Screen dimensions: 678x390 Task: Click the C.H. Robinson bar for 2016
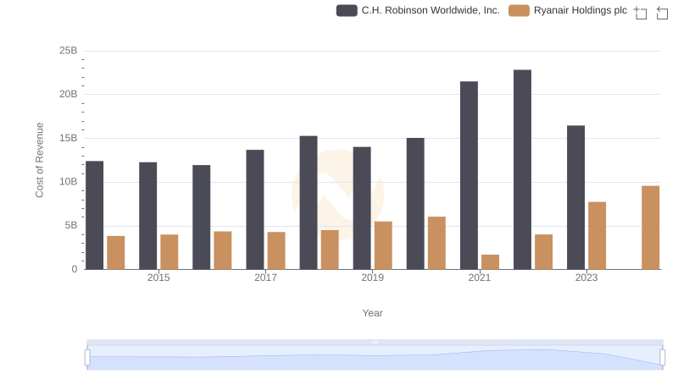pyautogui.click(x=202, y=217)
